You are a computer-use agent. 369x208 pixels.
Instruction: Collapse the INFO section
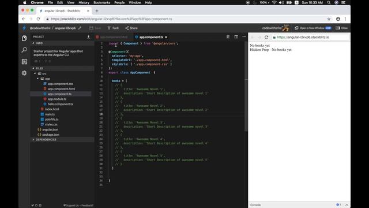(x=33, y=43)
